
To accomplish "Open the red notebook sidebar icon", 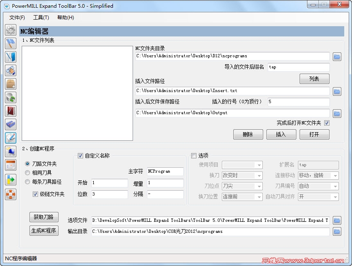I will click(x=11, y=111).
